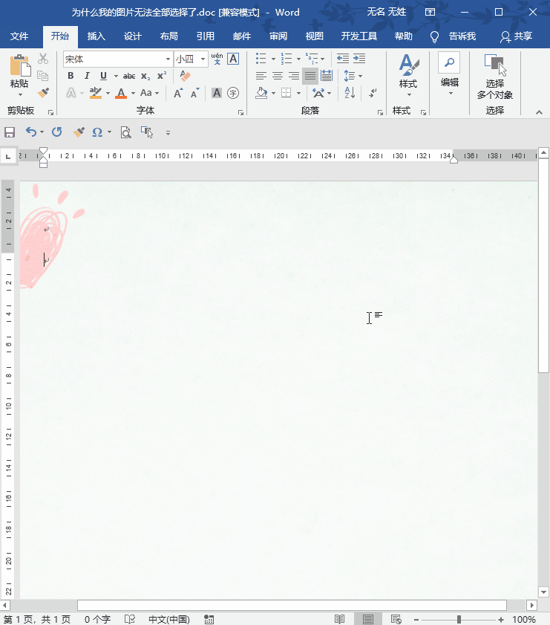Viewport: 550px width, 625px height.
Task: Toggle justified text alignment
Action: tap(310, 76)
